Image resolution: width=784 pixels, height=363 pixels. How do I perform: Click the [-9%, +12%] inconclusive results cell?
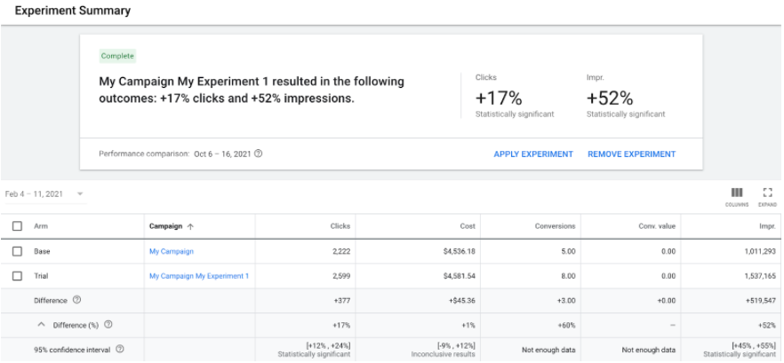coord(444,350)
